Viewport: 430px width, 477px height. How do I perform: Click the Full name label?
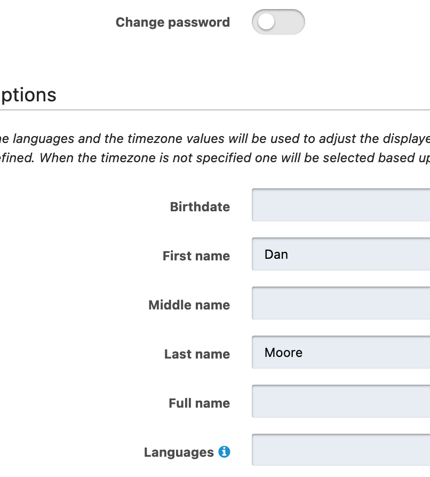pyautogui.click(x=199, y=403)
